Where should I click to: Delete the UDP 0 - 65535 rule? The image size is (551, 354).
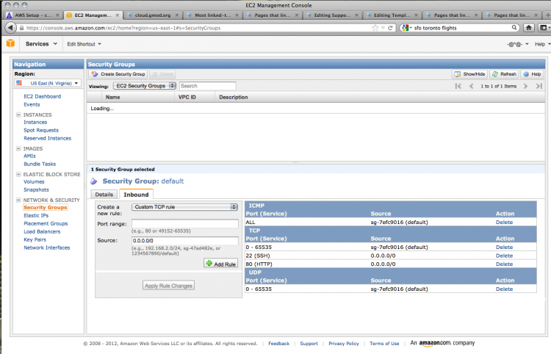click(504, 289)
